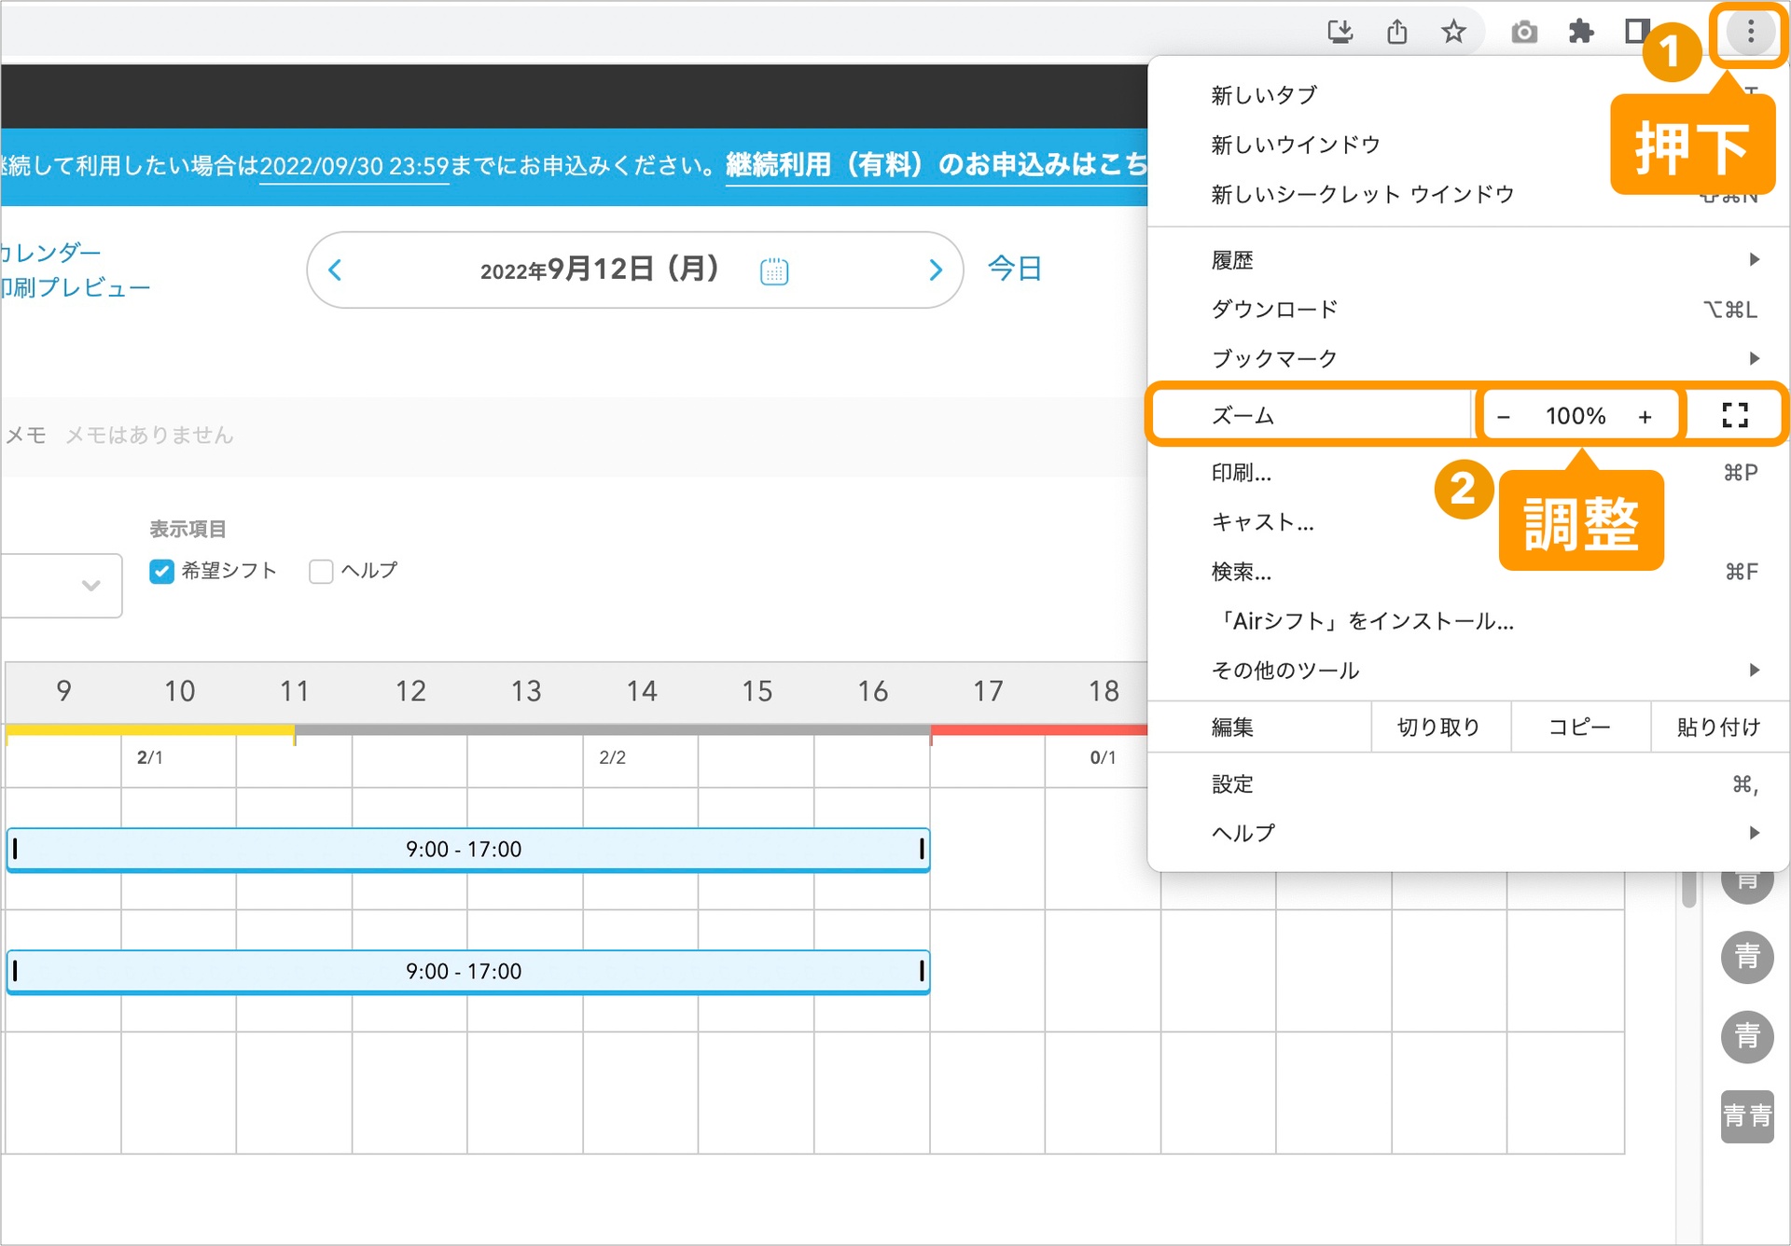Increase zoom with the plus button
The width and height of the screenshot is (1791, 1246).
[x=1645, y=417]
